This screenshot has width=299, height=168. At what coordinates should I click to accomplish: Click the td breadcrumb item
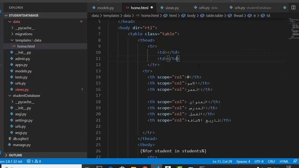click(x=268, y=15)
